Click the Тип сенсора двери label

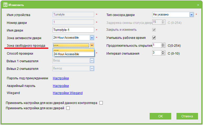click(120, 15)
